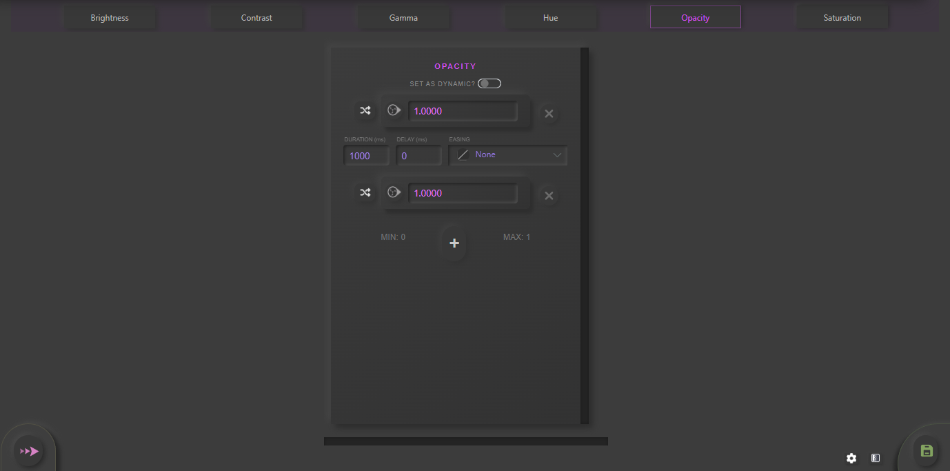Viewport: 950px width, 471px height.
Task: Click the contrast panel icon beside the gear
Action: [x=875, y=458]
